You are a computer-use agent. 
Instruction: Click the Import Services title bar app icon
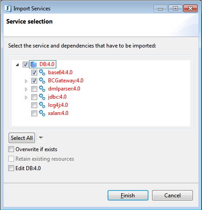click(8, 8)
